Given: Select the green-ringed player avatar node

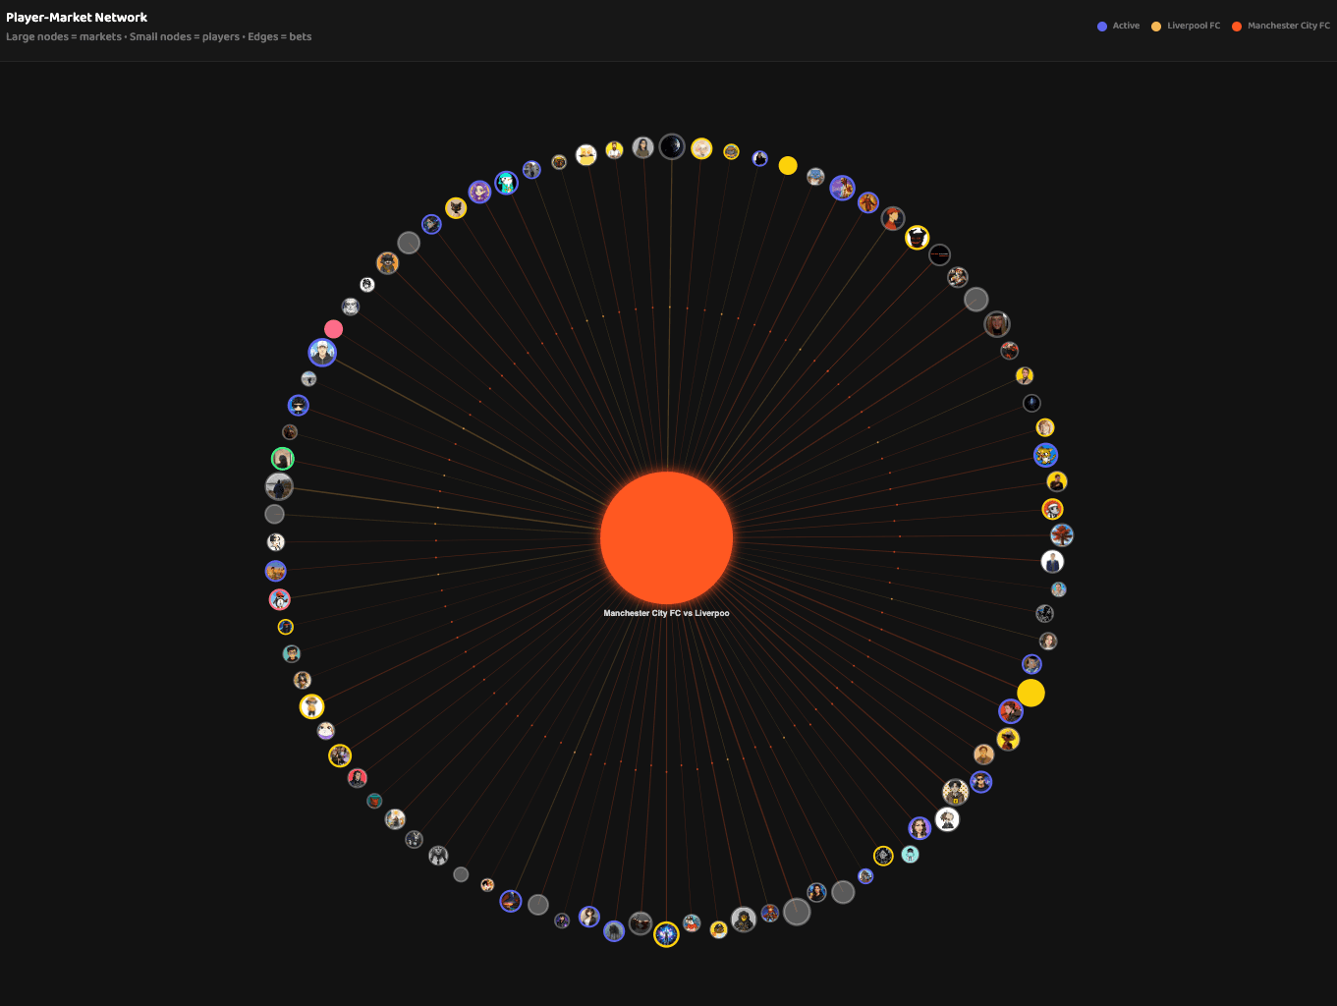Looking at the screenshot, I should (x=283, y=459).
